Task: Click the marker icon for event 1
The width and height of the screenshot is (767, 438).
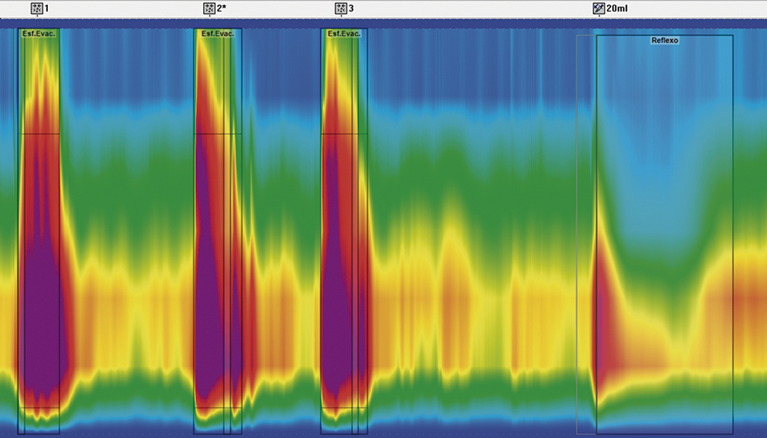Action: coord(37,8)
